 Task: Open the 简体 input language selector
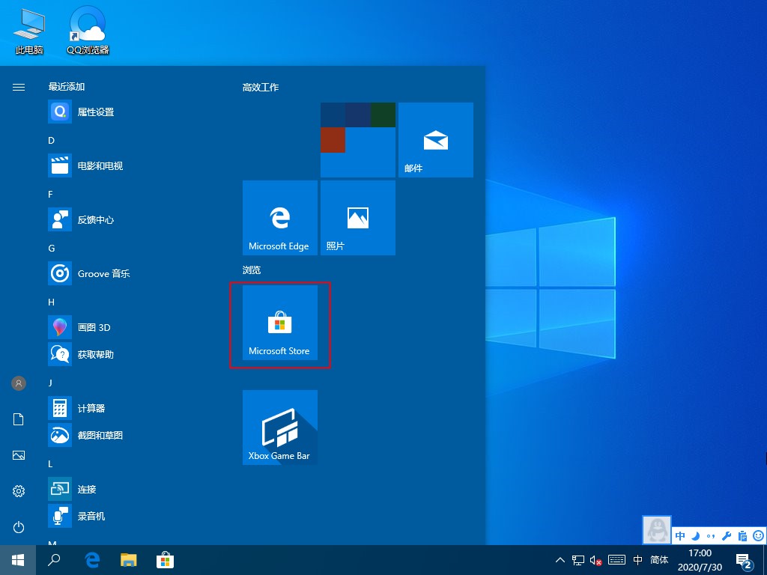click(x=659, y=559)
